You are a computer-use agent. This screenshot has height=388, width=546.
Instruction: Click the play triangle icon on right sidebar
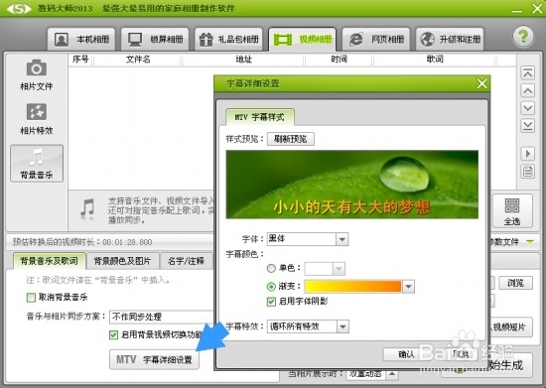[x=527, y=154]
